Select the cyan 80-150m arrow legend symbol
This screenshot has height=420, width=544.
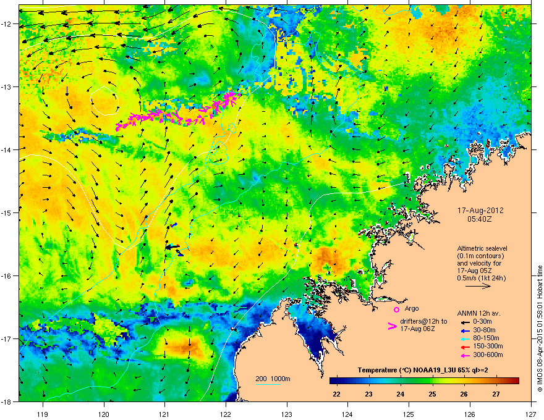465,338
